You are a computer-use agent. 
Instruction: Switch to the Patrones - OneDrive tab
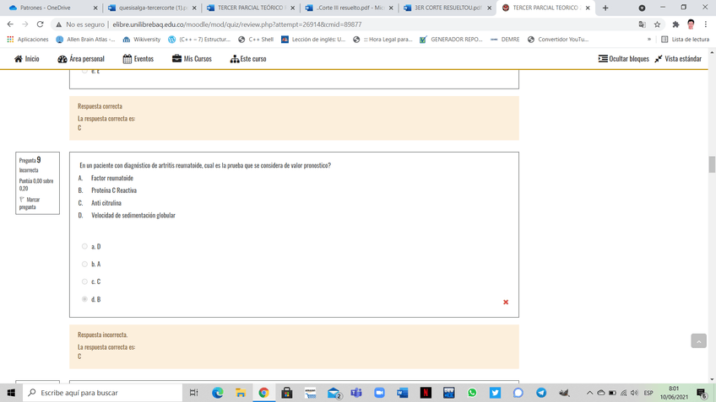coord(50,8)
